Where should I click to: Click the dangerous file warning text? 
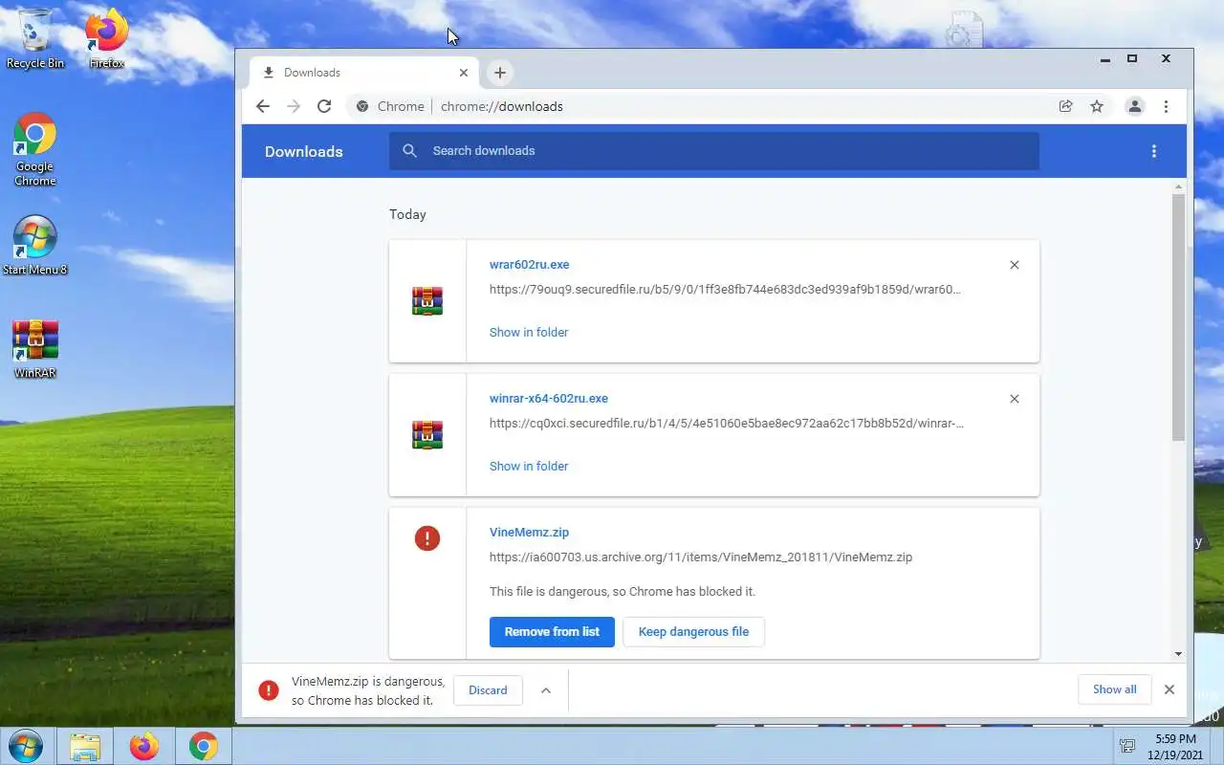[x=623, y=592]
